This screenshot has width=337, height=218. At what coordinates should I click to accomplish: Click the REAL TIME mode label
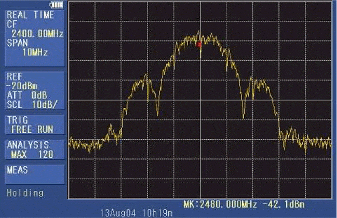tap(30, 15)
